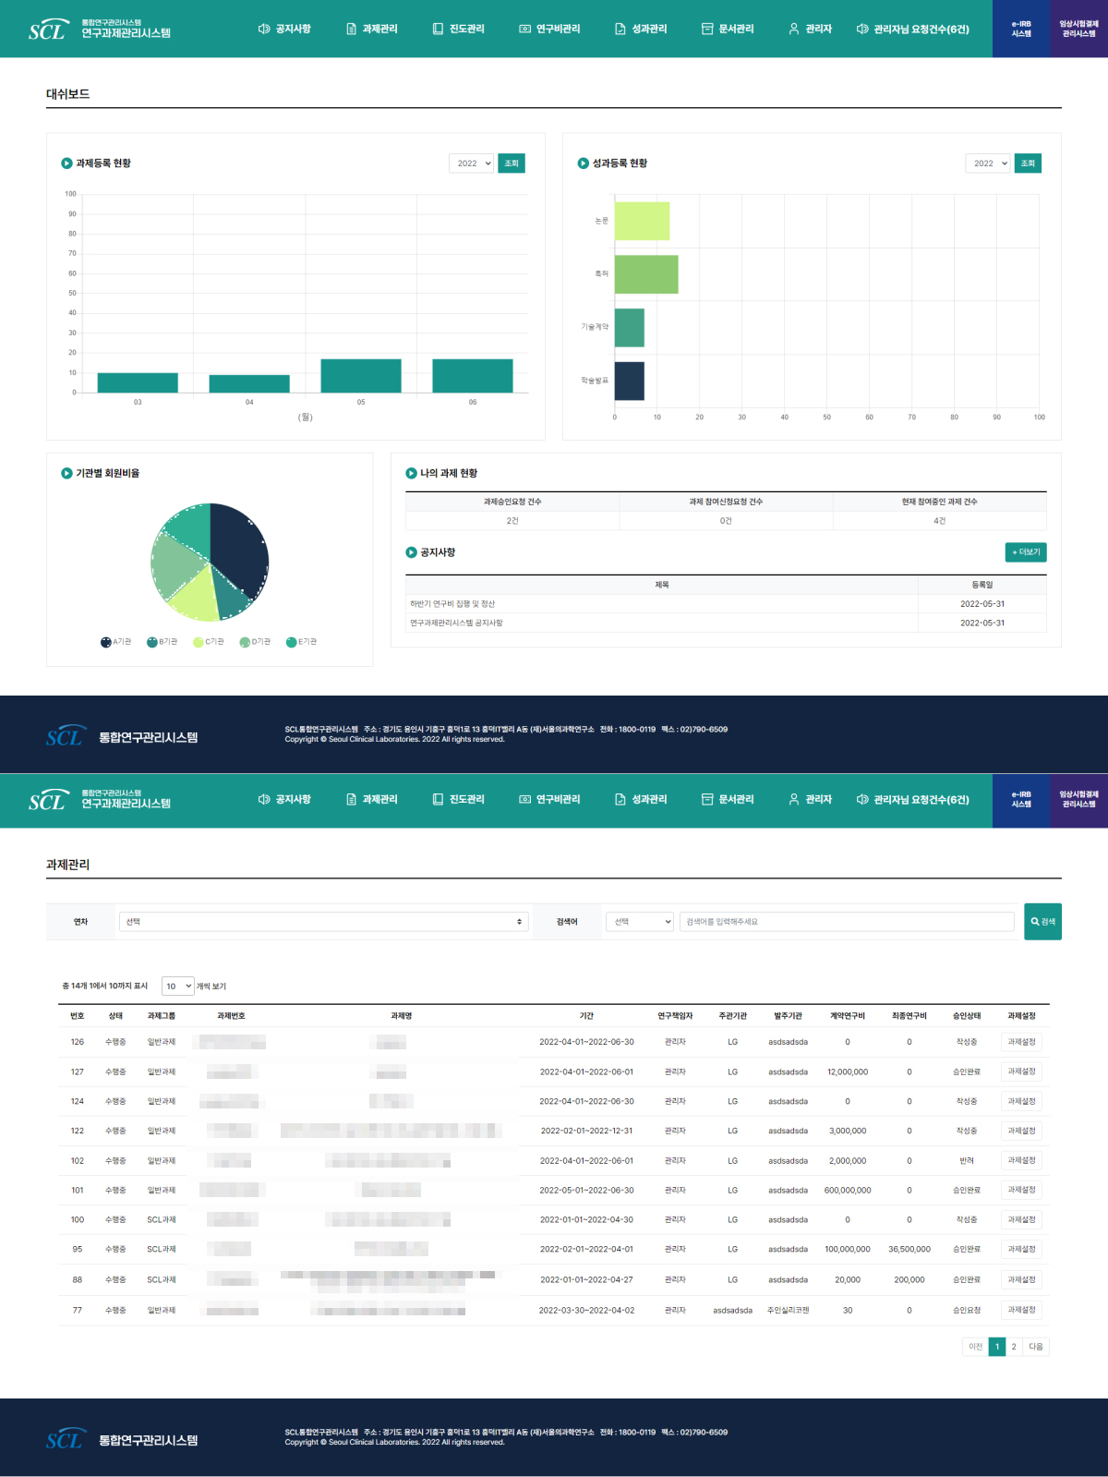The width and height of the screenshot is (1108, 1477).
Task: Click SCL footer logo below the 과제관리 table
Action: click(66, 1439)
